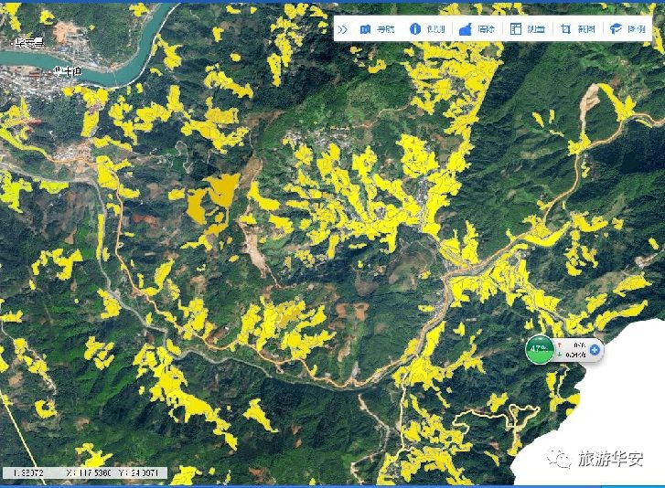Collapse the toolbar with the double chevron
665x488 pixels.
(343, 29)
